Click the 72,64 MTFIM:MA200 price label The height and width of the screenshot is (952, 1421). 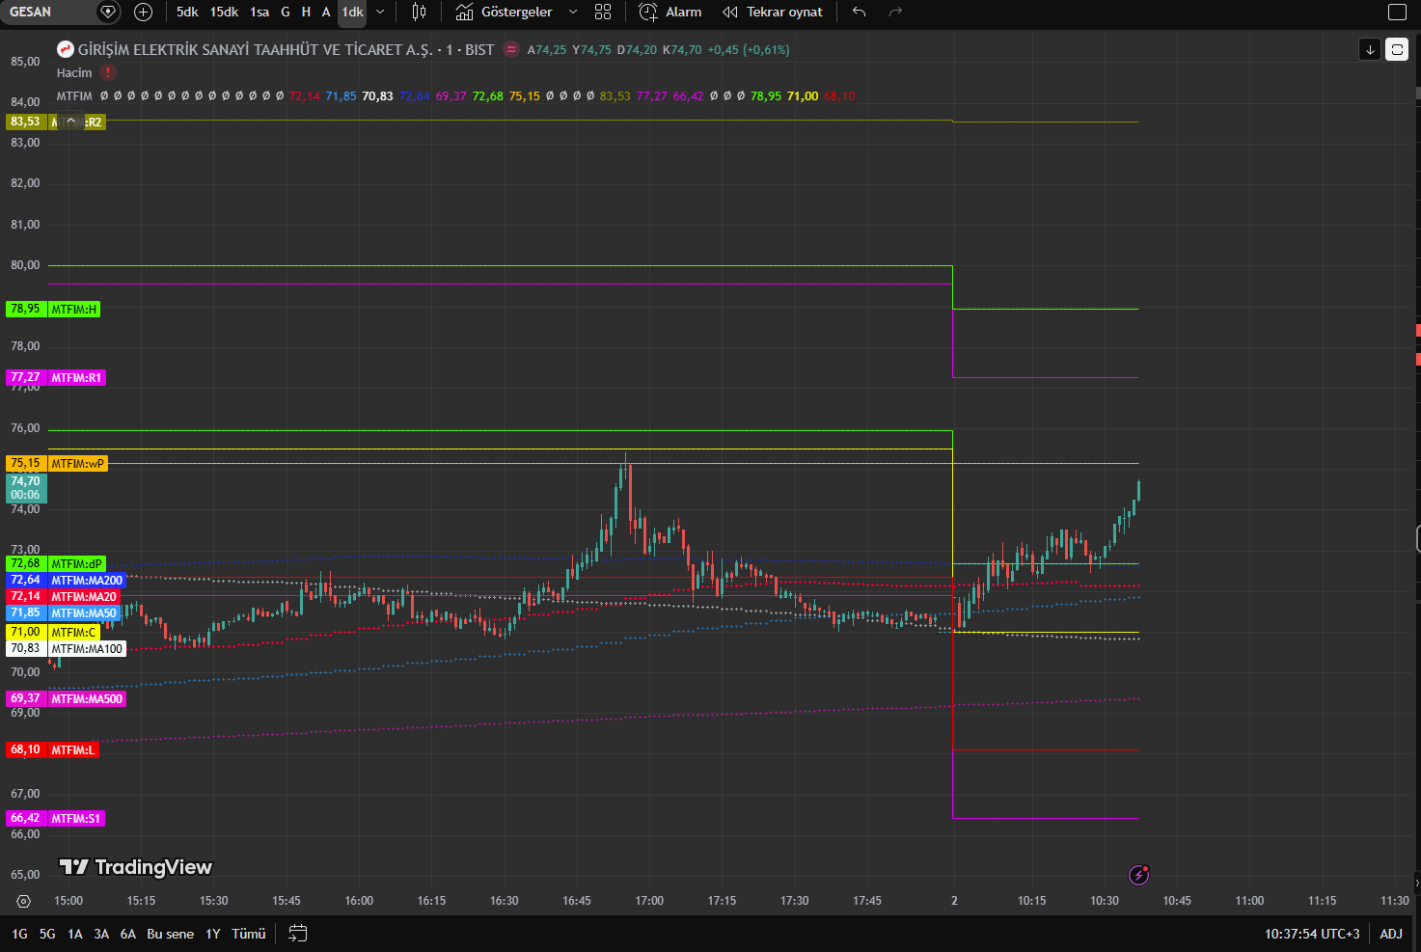point(67,580)
